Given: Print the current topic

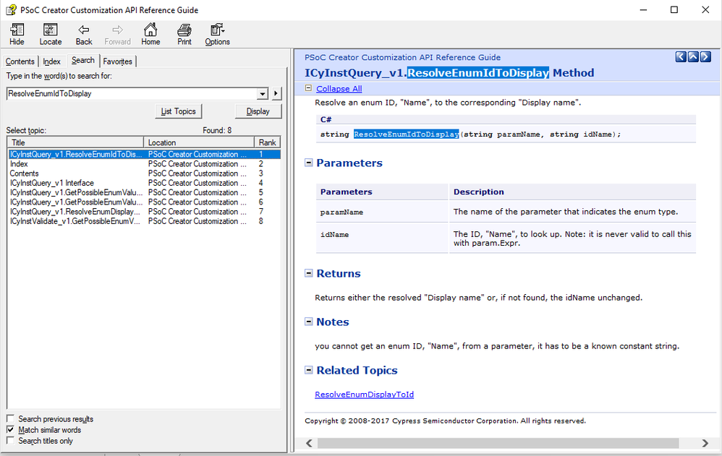Looking at the screenshot, I should [184, 35].
